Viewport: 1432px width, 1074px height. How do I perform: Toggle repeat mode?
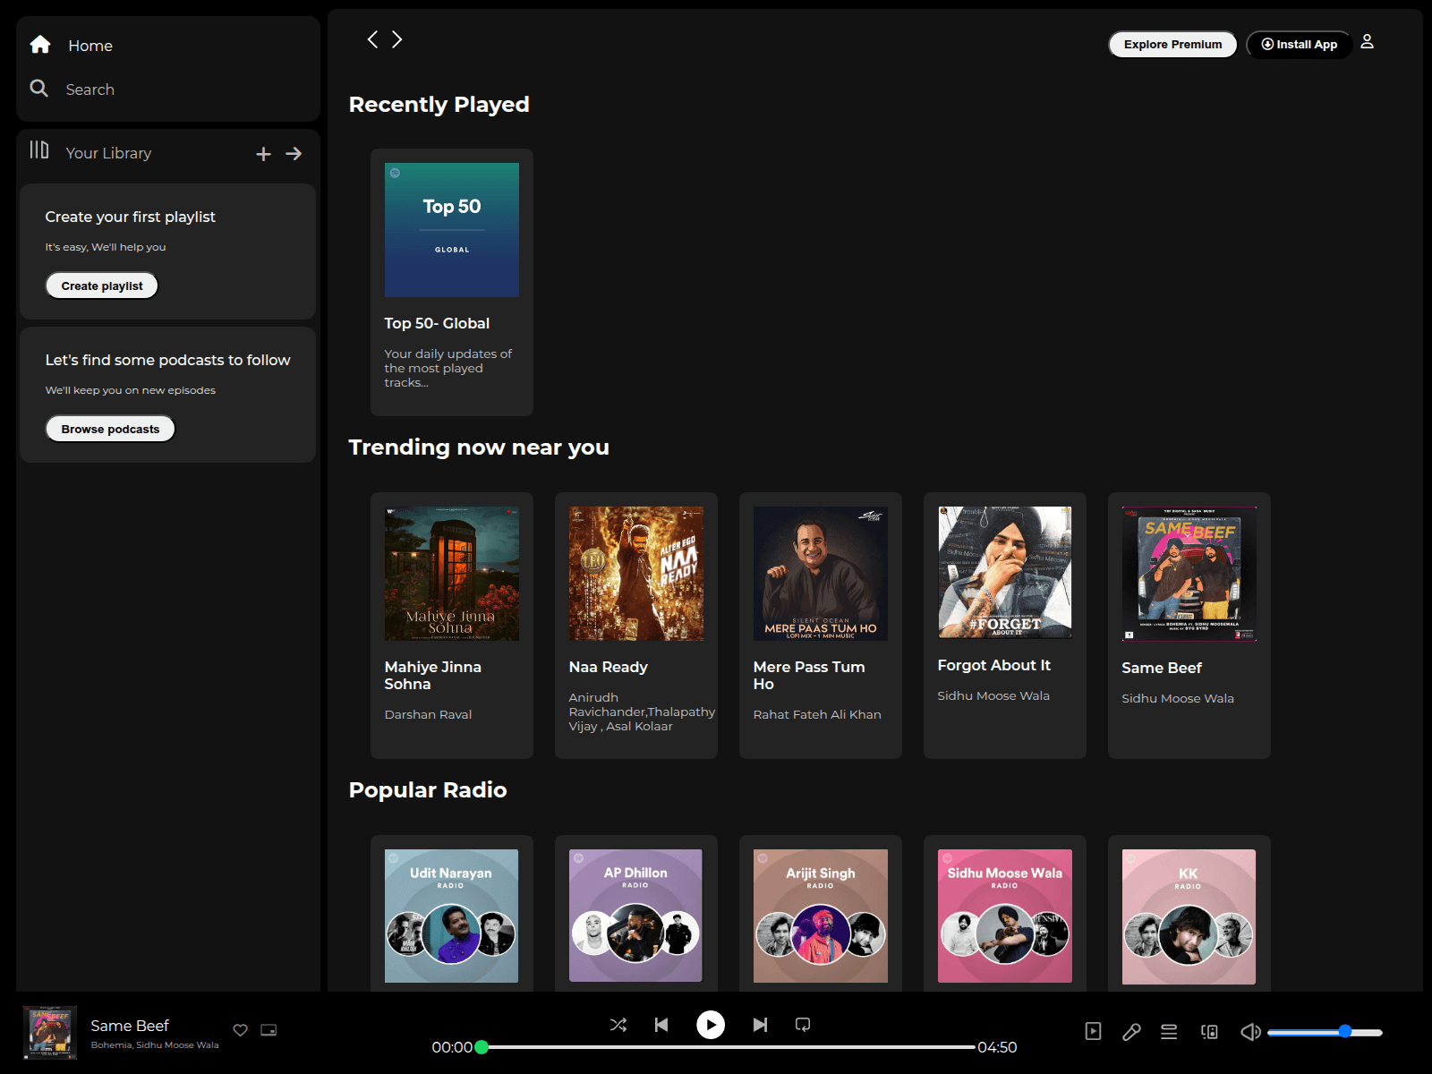(x=803, y=1025)
